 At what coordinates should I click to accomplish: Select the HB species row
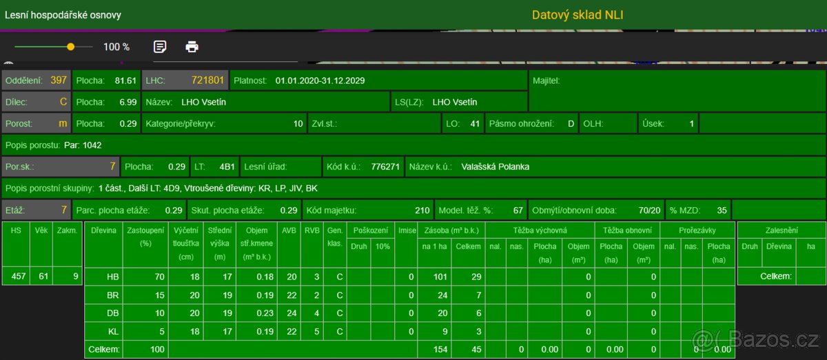[112, 277]
